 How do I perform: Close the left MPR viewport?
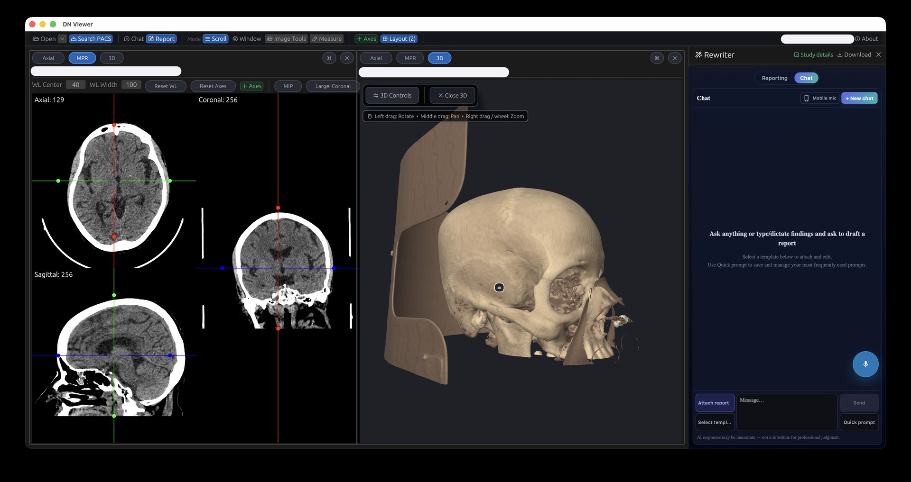click(347, 58)
